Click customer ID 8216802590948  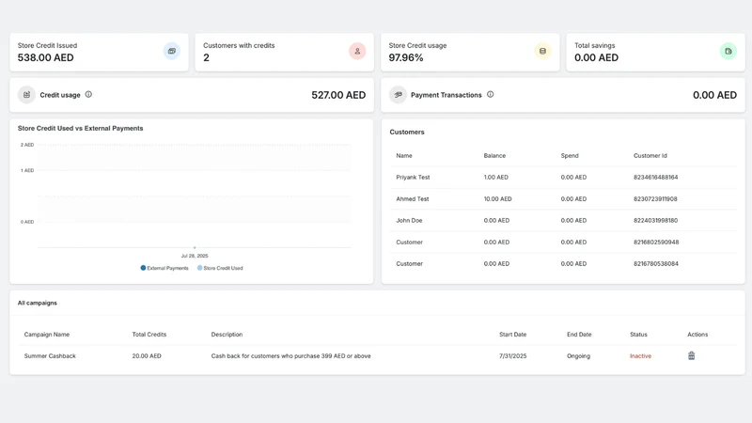click(x=656, y=242)
